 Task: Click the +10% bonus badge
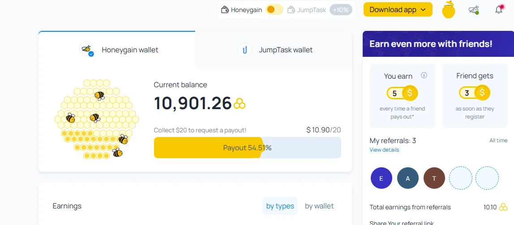(x=341, y=9)
